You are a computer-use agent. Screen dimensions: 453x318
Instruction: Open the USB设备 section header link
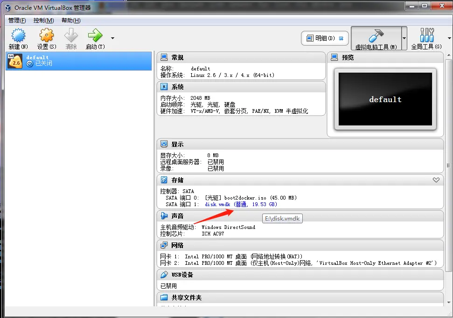click(182, 275)
